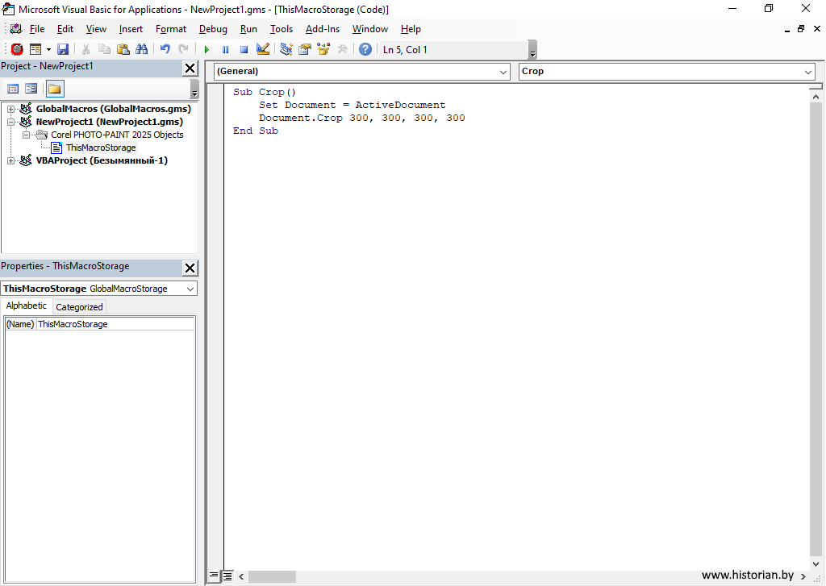The height and width of the screenshot is (586, 826).
Task: Open the Debug menu
Action: pos(213,29)
